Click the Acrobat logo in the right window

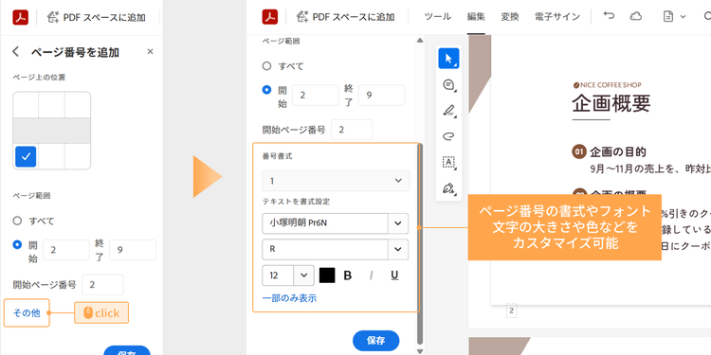pos(270,17)
